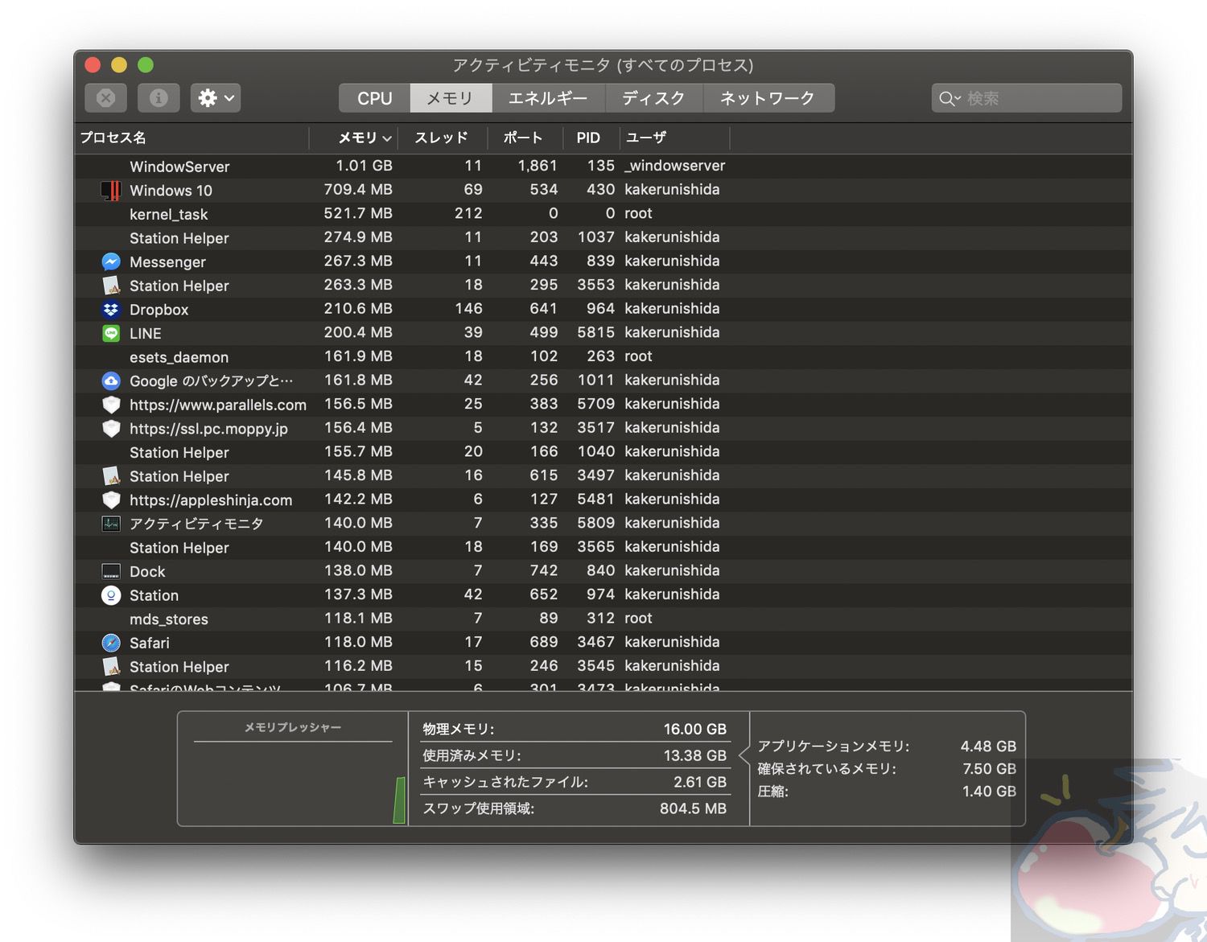Click shield icon for https://www.parallels.com
Screen dimensions: 1207x942
tap(111, 405)
